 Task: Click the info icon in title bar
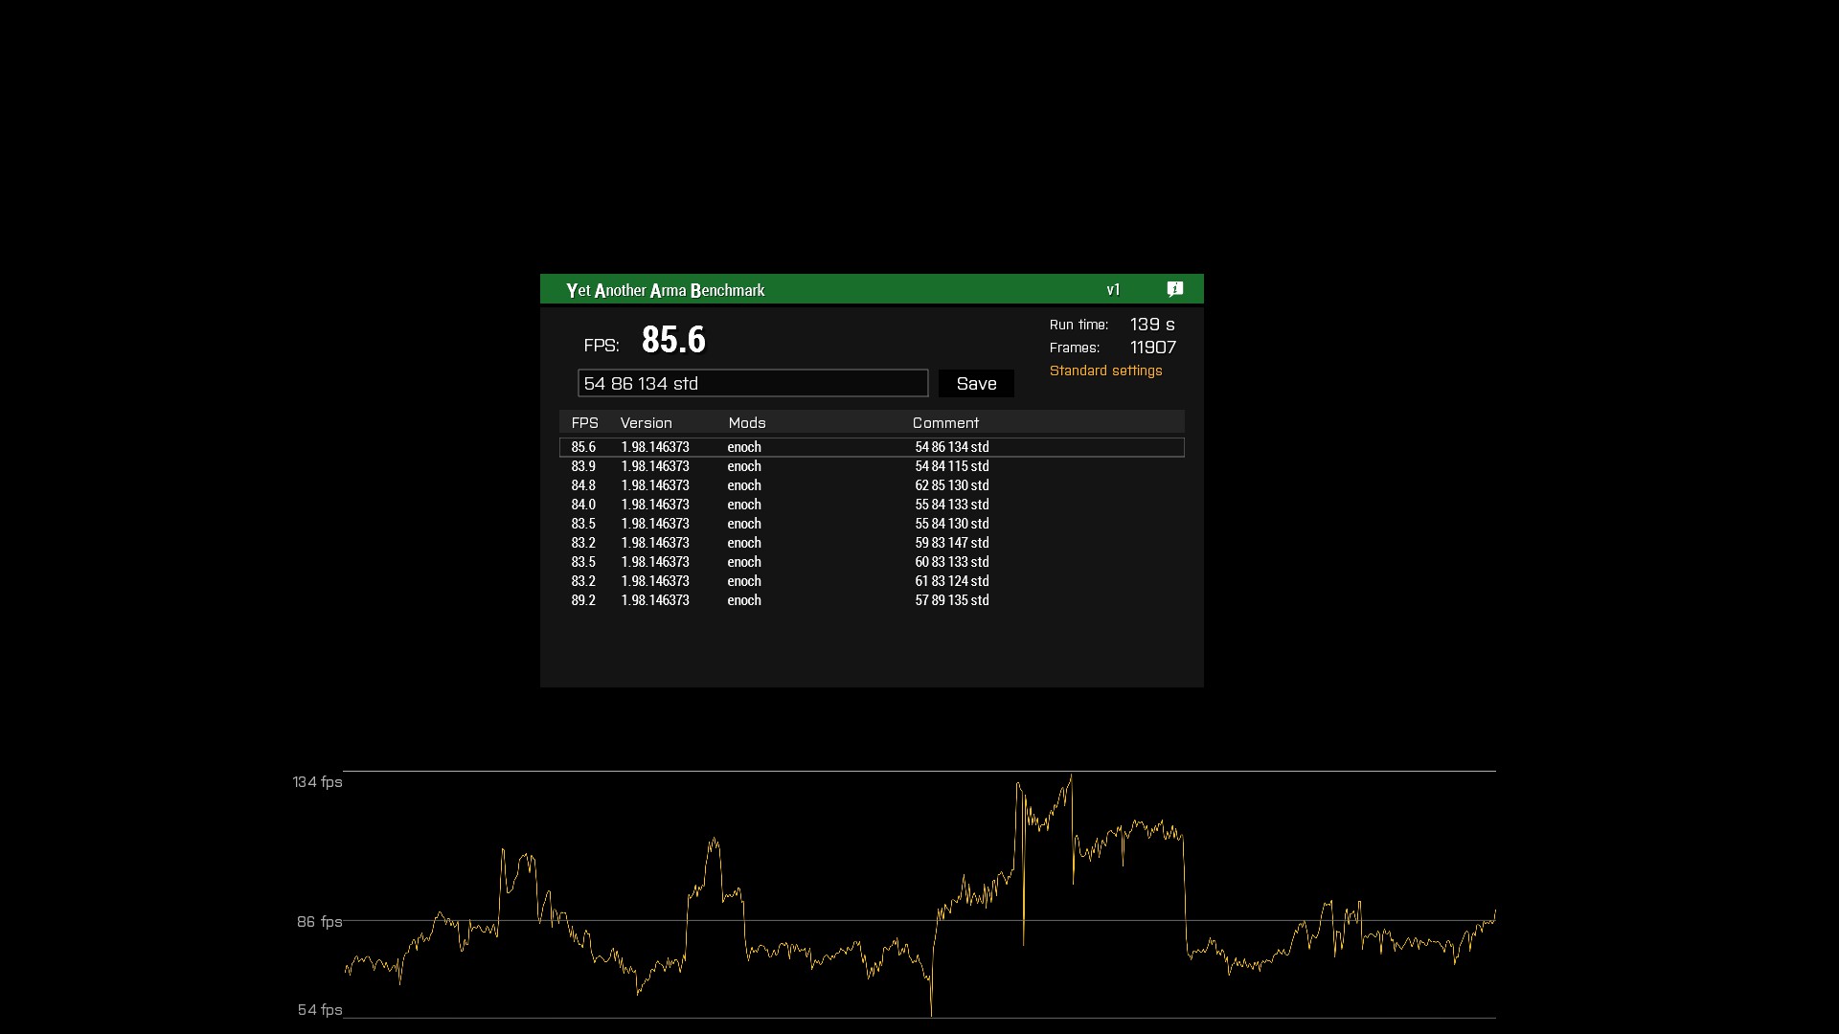click(x=1175, y=289)
